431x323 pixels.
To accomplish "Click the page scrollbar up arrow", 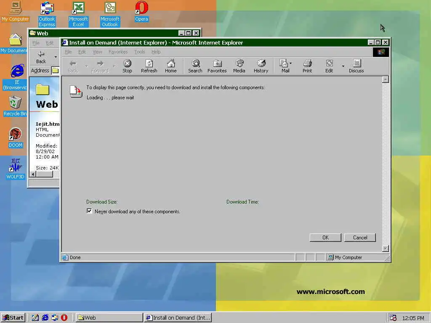I will 386,79.
